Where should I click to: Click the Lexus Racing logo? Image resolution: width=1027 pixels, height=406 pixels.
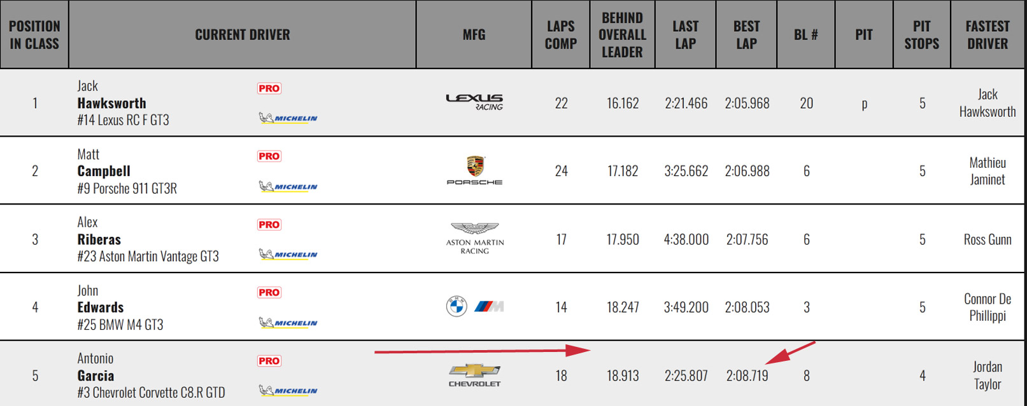[x=474, y=102]
